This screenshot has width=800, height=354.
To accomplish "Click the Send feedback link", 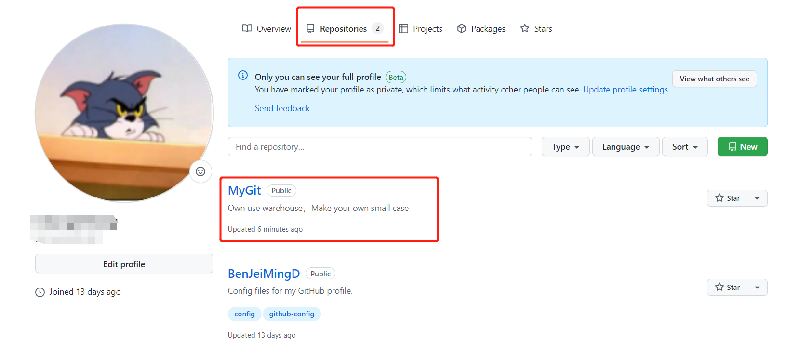I will (x=282, y=108).
